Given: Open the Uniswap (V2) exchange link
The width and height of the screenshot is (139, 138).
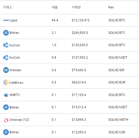Looking at the screenshot, I should [19, 120].
